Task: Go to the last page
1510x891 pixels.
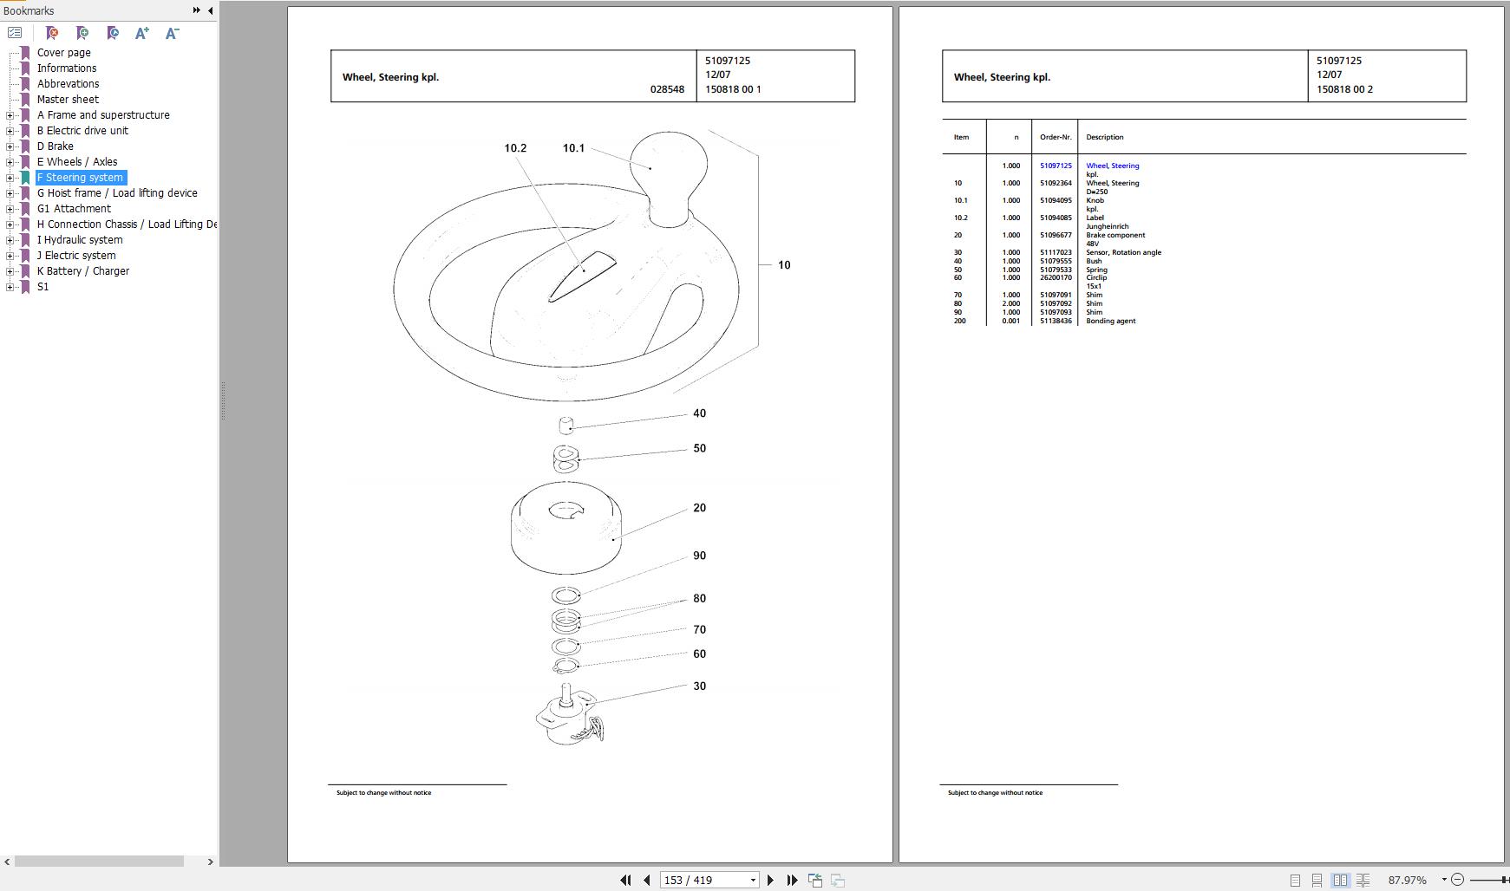Action: pyautogui.click(x=792, y=880)
